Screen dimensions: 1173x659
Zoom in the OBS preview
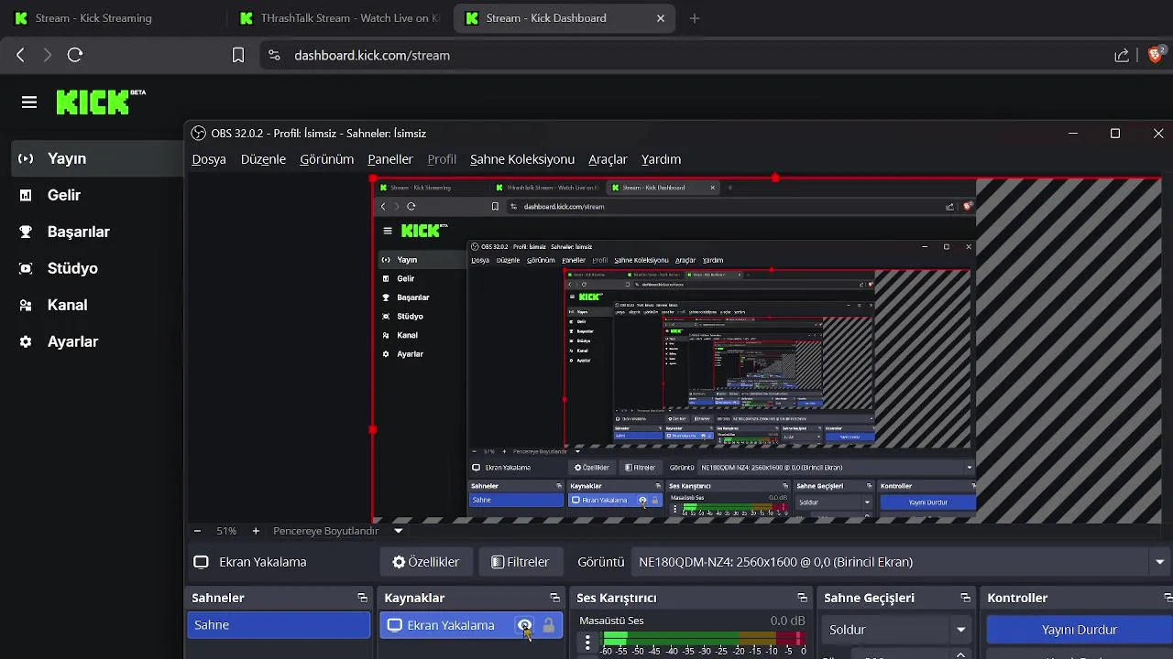[x=256, y=531]
